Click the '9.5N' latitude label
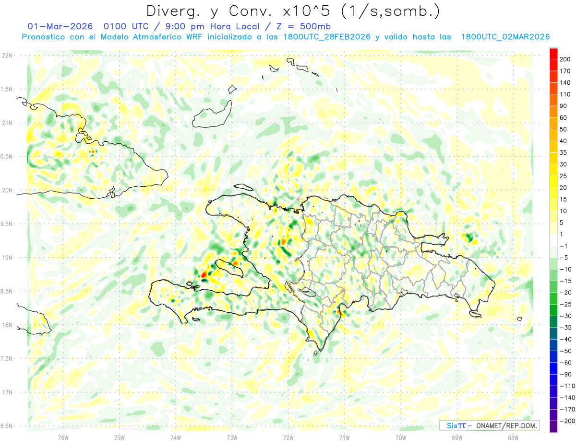Screen dimensions: 576x444 (x=7, y=224)
